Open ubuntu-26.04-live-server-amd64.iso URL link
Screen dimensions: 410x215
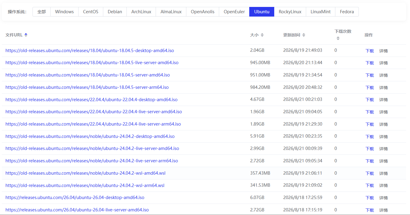point(77,210)
